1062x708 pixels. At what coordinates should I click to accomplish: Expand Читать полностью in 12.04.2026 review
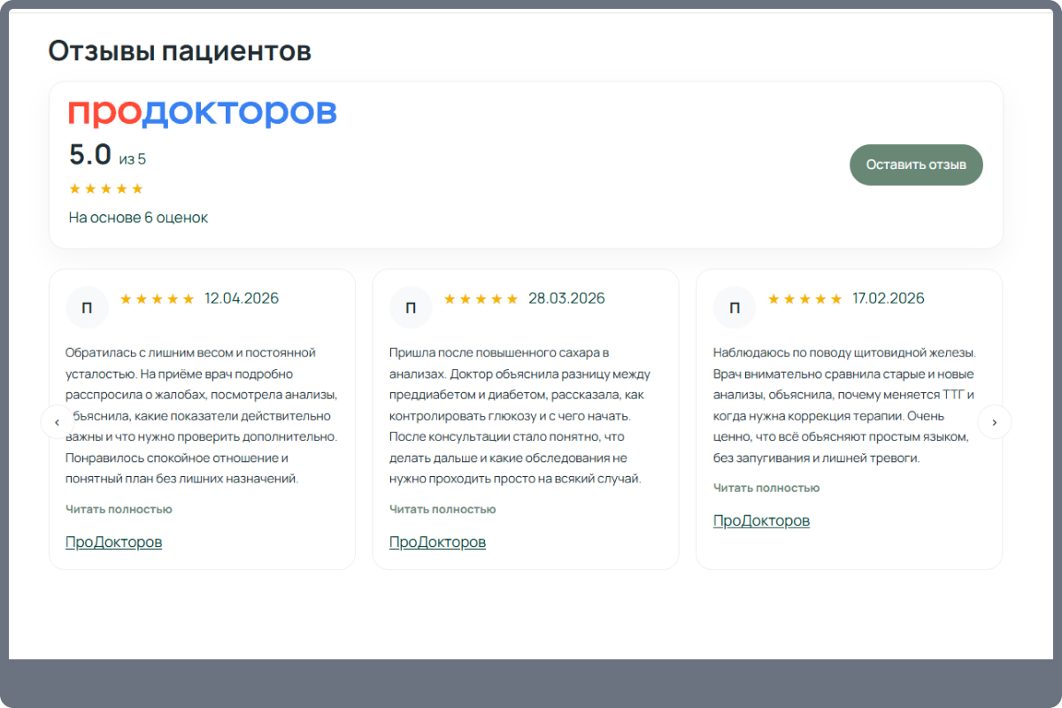pos(119,509)
